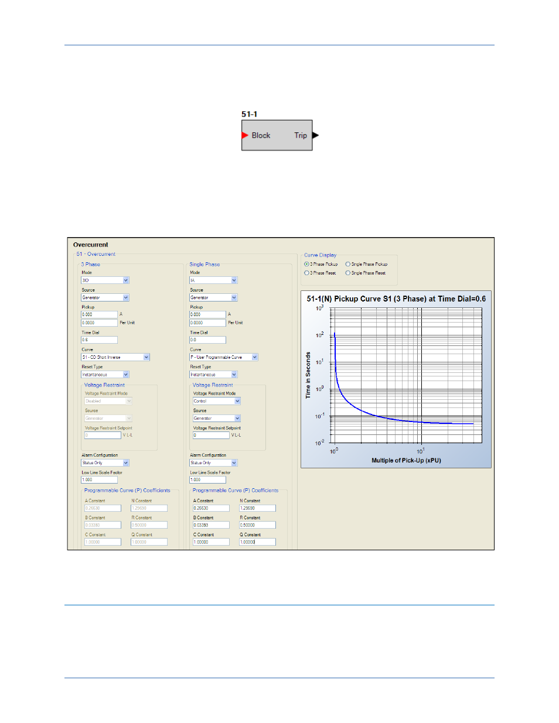Click Single Phase R Constant field
Image resolution: width=559 pixels, height=723 pixels.
[x=257, y=525]
